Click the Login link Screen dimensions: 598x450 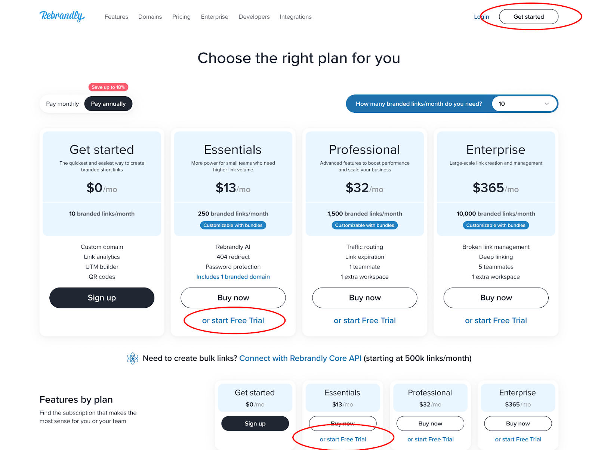[x=481, y=17]
